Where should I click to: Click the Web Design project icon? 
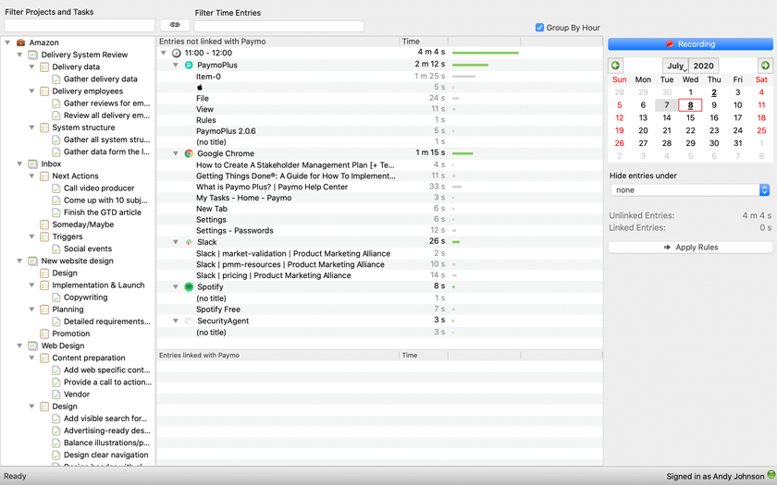coord(32,346)
